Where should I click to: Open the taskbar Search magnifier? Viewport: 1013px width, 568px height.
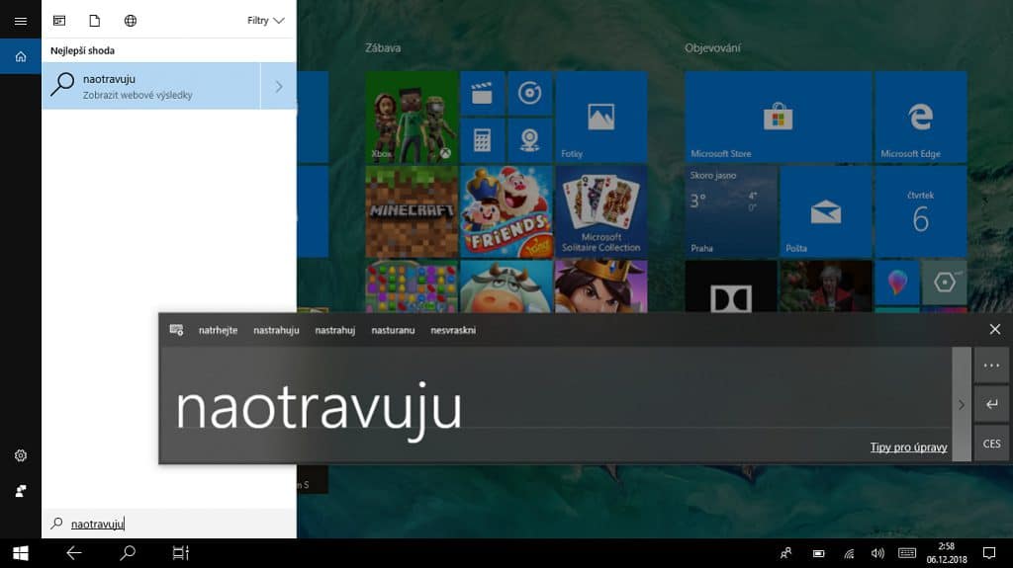128,553
